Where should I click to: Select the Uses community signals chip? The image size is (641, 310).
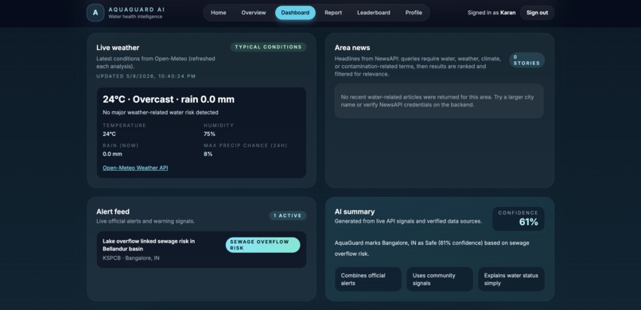pyautogui.click(x=440, y=279)
